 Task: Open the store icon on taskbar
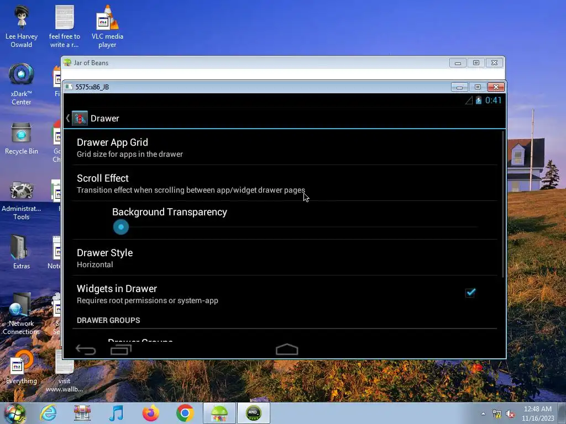pos(82,413)
